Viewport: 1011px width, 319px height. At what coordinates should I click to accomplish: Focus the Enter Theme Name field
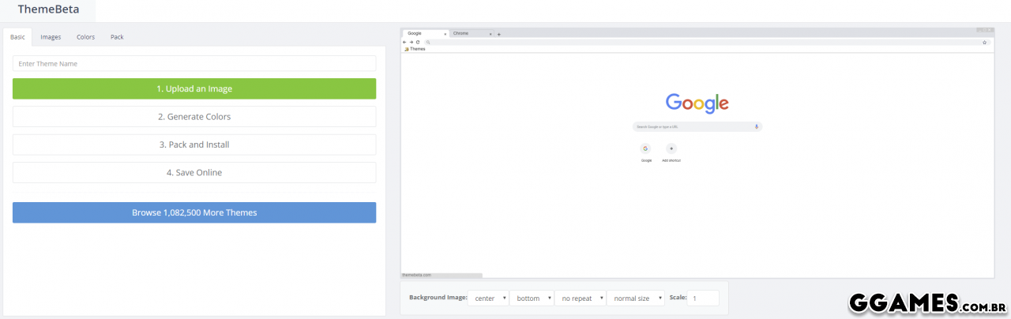click(194, 63)
